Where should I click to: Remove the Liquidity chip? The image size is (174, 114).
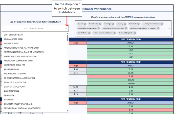pos(125,24)
